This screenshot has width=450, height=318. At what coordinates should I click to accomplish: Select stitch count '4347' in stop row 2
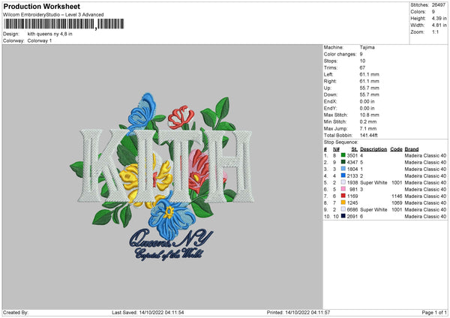tap(352, 163)
